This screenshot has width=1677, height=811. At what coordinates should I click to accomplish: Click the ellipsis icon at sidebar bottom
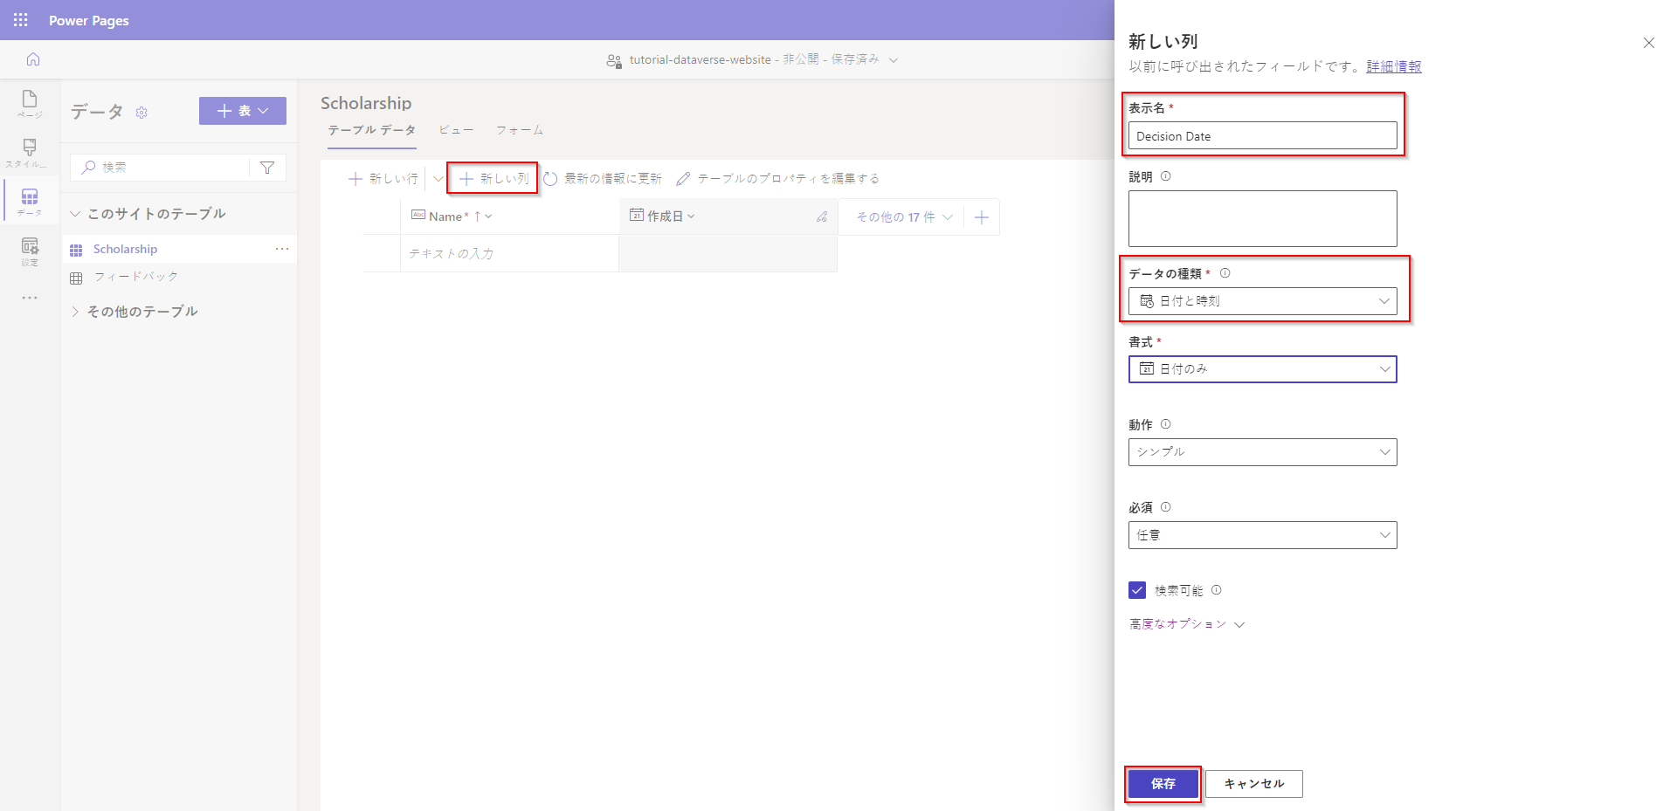(x=29, y=298)
